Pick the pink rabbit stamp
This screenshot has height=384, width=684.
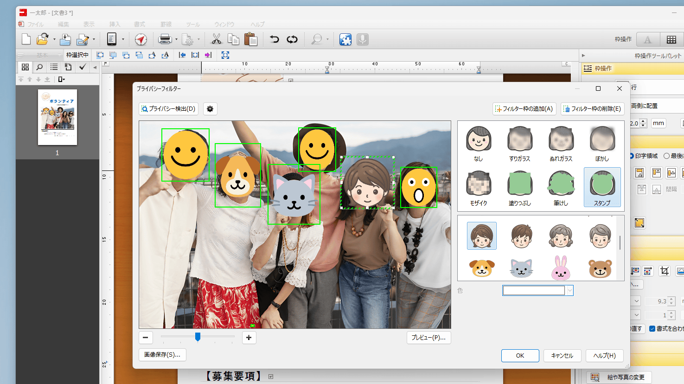[561, 268]
